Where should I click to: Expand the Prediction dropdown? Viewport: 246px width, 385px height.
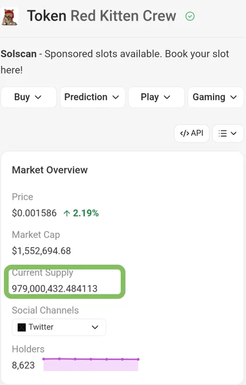coord(92,97)
